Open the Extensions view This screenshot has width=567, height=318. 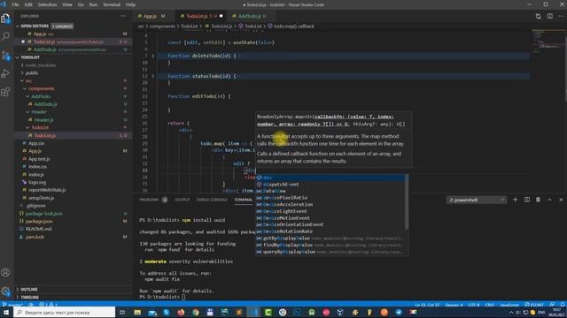pos(6,92)
